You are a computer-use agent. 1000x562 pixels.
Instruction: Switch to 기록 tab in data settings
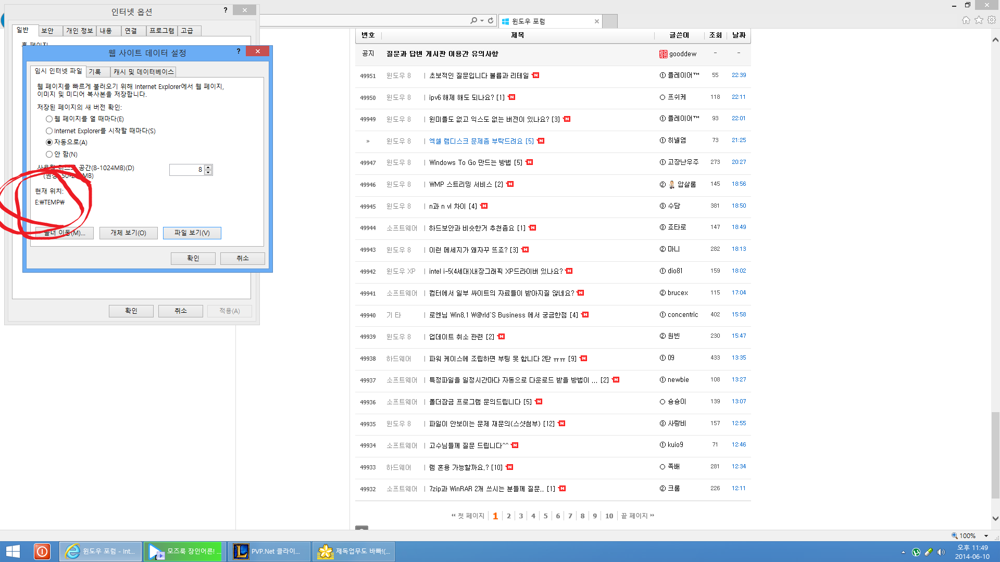[97, 72]
